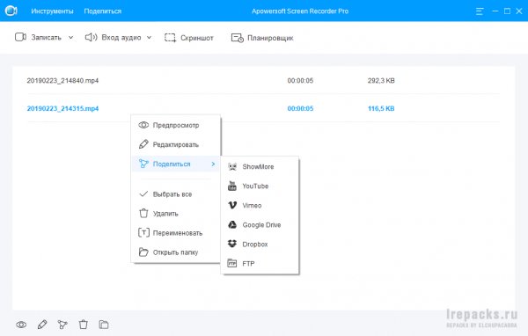Click the Dropbox logo icon
Viewport: 528px width, 336px height.
pyautogui.click(x=232, y=244)
